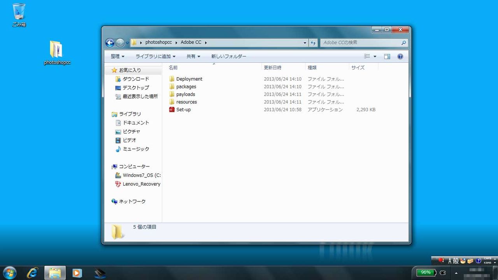Image resolution: width=498 pixels, height=280 pixels.
Task: Select お気に入り in the navigation pane
Action: (x=130, y=70)
